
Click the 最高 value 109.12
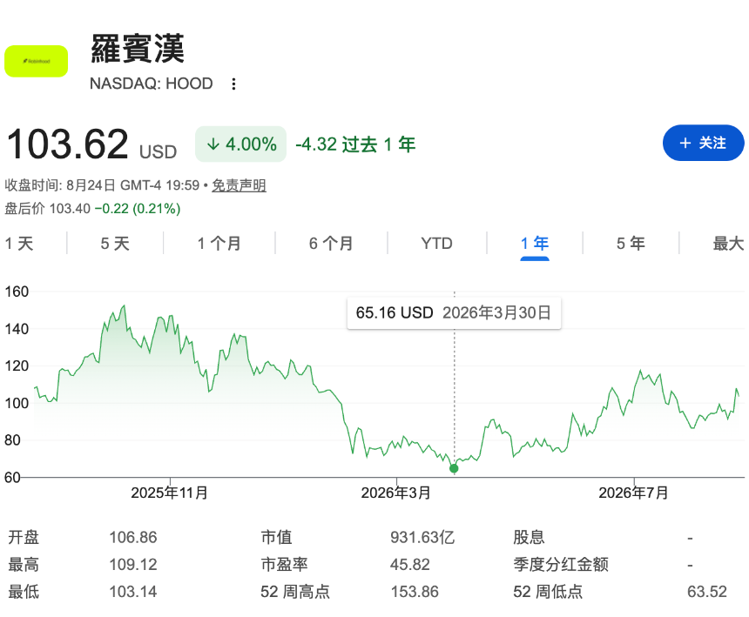point(132,565)
